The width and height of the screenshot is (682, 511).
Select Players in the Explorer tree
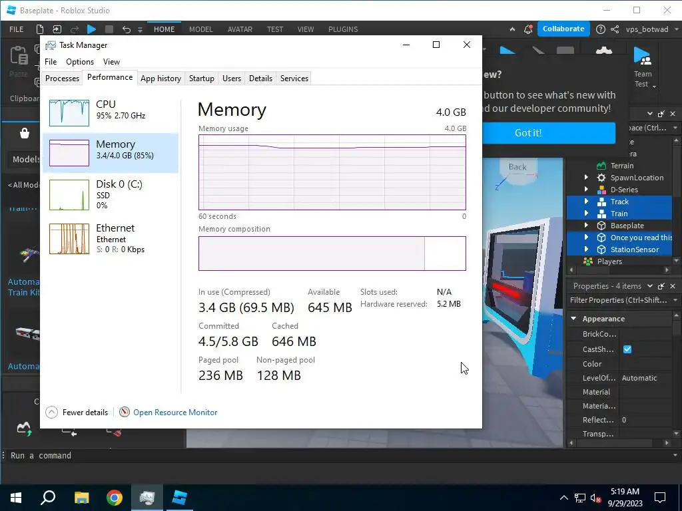[609, 261]
